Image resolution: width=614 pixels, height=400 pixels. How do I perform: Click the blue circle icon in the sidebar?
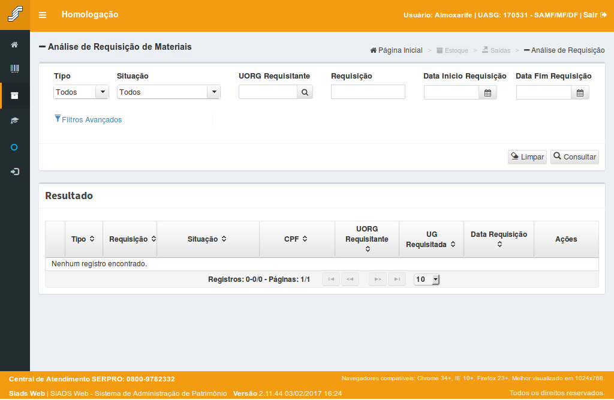14,148
